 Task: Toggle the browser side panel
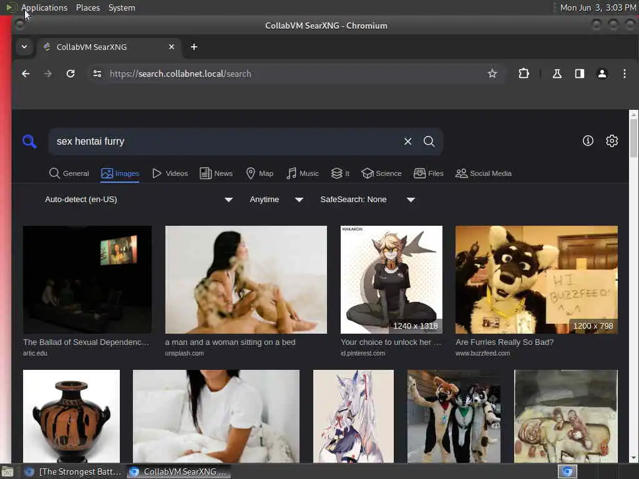(x=580, y=74)
